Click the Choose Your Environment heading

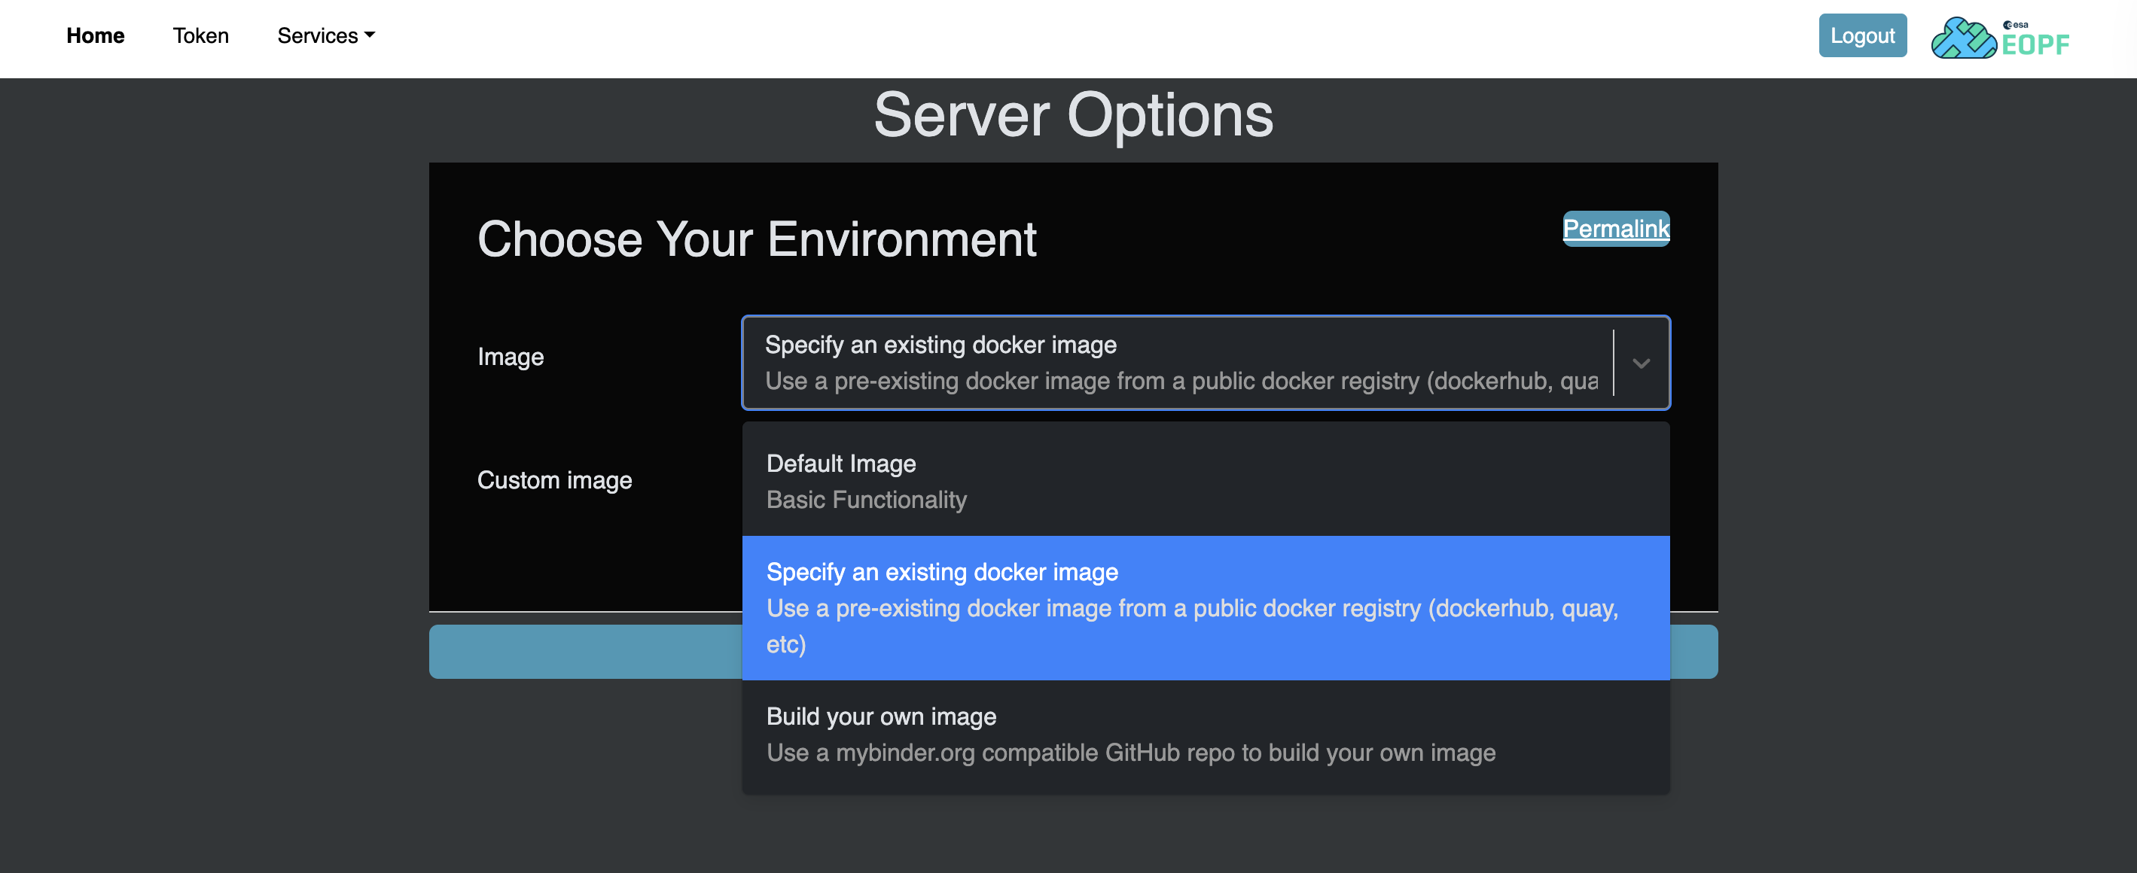click(x=757, y=239)
